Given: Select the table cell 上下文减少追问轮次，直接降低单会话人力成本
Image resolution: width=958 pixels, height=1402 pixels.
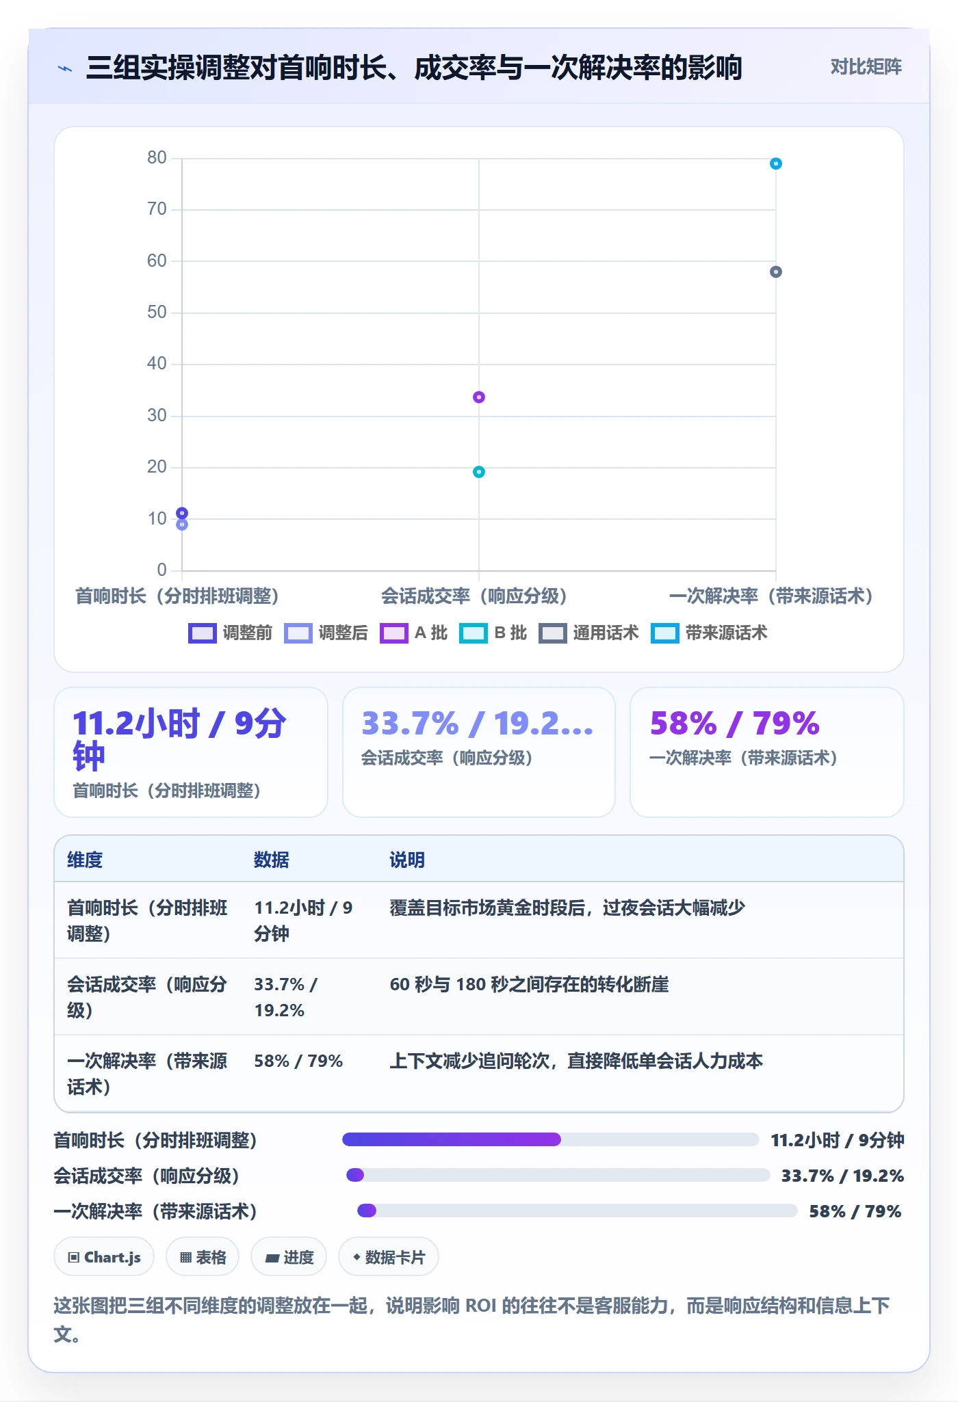Looking at the screenshot, I should (640, 1074).
